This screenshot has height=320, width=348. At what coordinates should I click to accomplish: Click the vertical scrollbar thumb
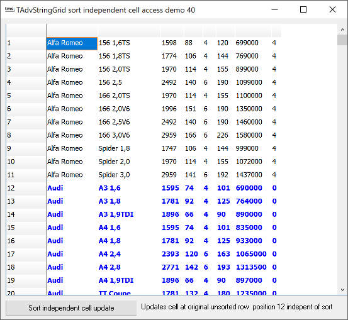[342, 40]
